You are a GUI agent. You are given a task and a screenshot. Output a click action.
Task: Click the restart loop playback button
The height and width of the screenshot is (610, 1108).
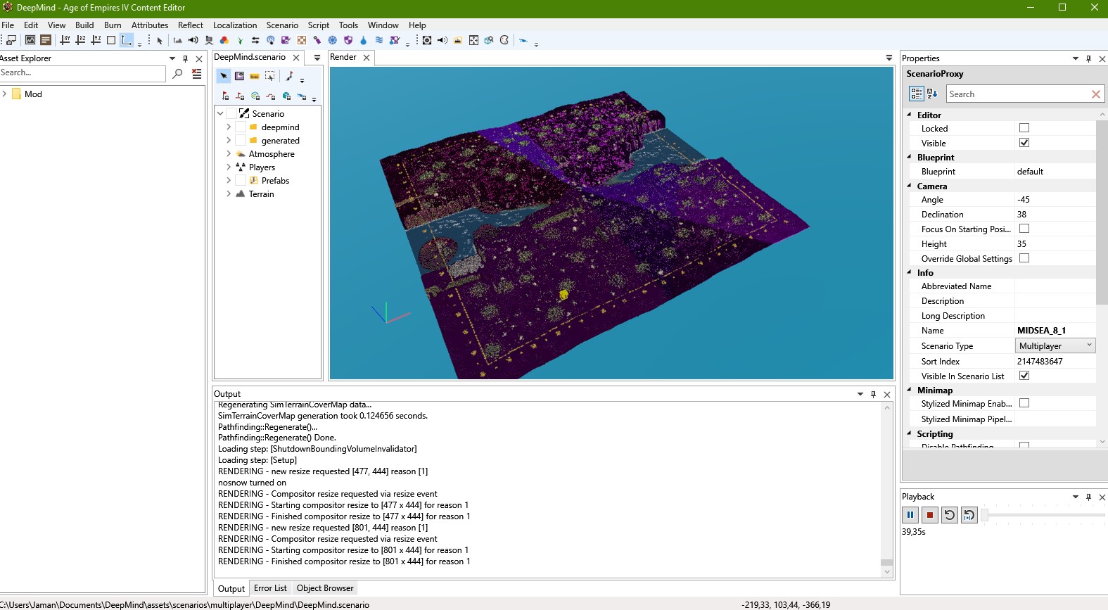[950, 515]
